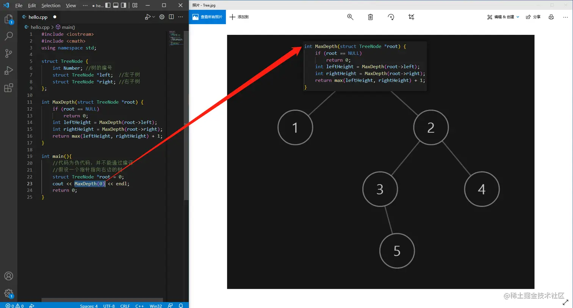Open the Explorer view in VS Code
573x308 pixels.
[x=9, y=19]
